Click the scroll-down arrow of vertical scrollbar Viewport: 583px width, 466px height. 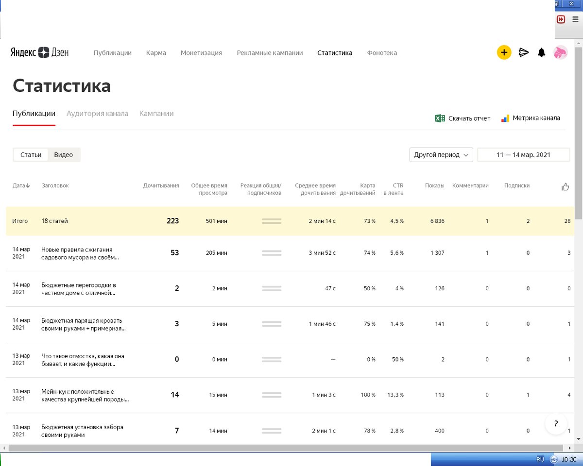tap(579, 439)
